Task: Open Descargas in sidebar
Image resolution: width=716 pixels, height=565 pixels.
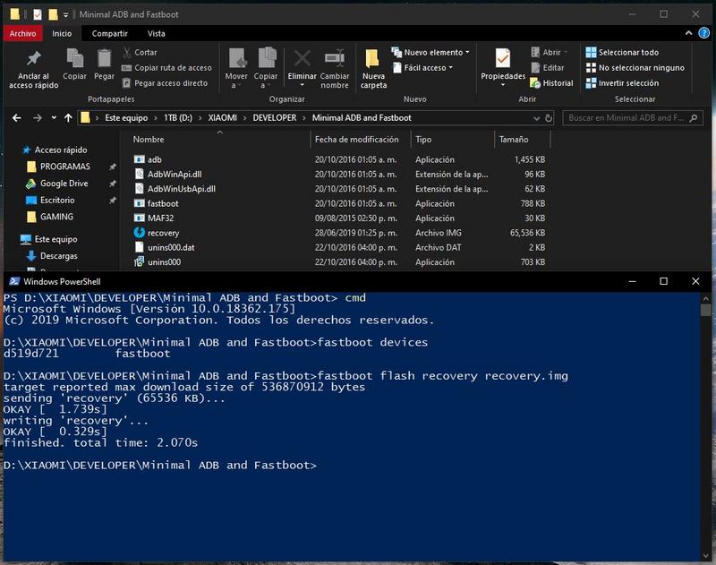Action: (x=58, y=256)
